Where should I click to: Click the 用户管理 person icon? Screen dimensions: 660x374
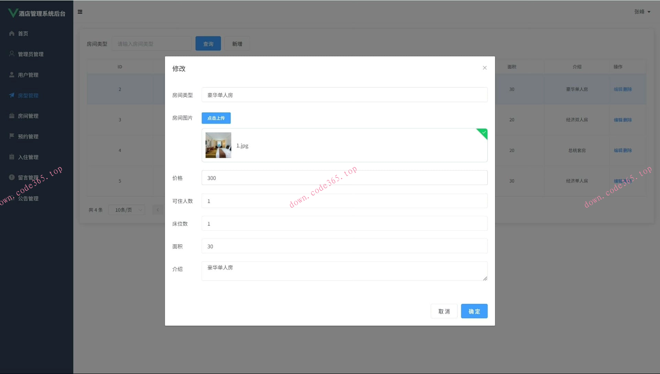pos(12,75)
